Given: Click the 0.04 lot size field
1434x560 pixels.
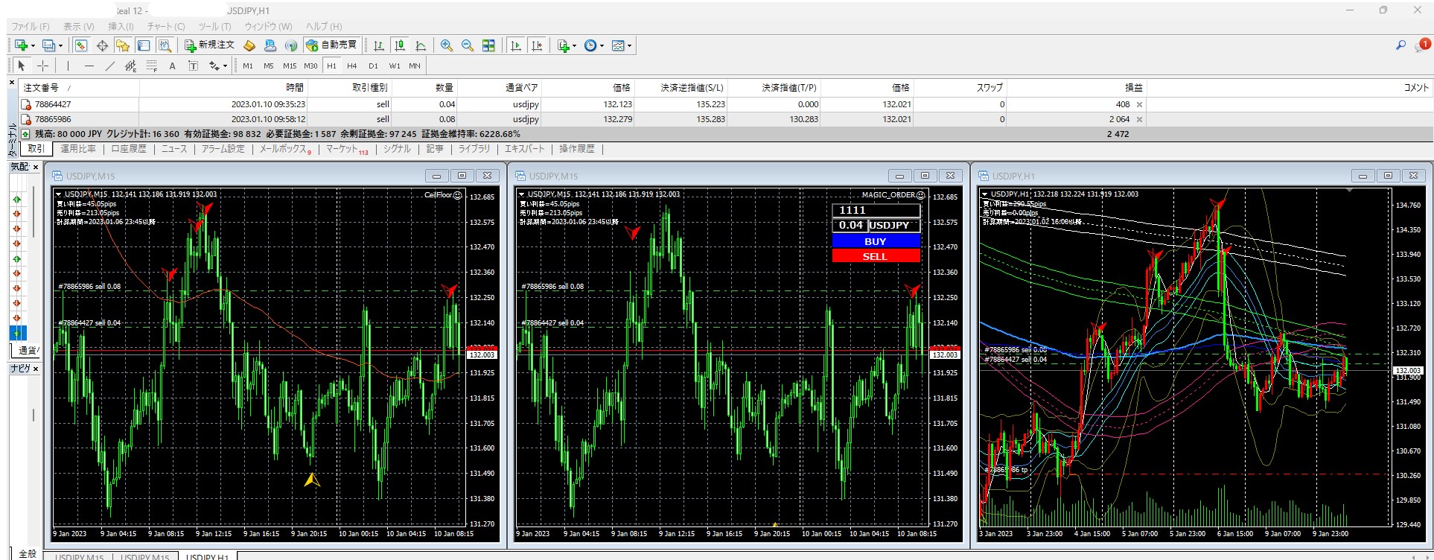Looking at the screenshot, I should [x=850, y=225].
